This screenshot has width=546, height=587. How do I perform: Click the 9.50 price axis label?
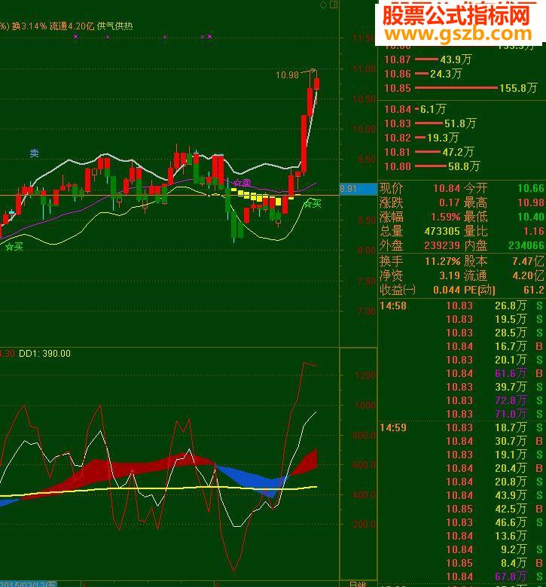(x=367, y=160)
